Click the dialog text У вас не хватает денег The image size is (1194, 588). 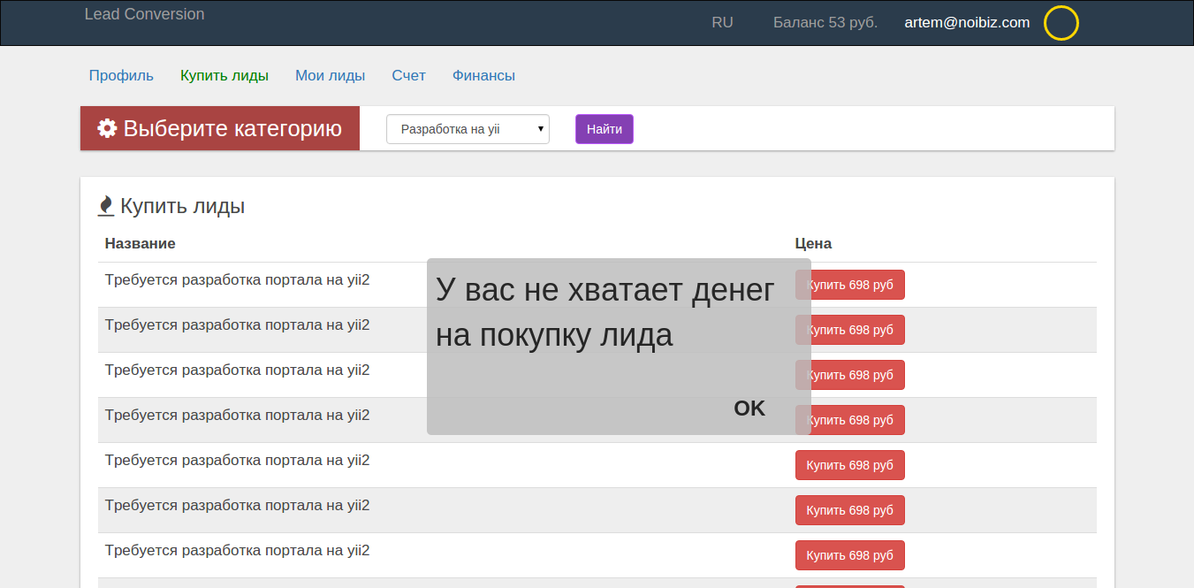coord(605,289)
